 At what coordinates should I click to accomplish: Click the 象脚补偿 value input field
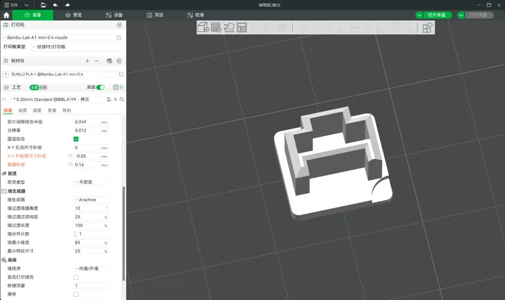(x=92, y=164)
